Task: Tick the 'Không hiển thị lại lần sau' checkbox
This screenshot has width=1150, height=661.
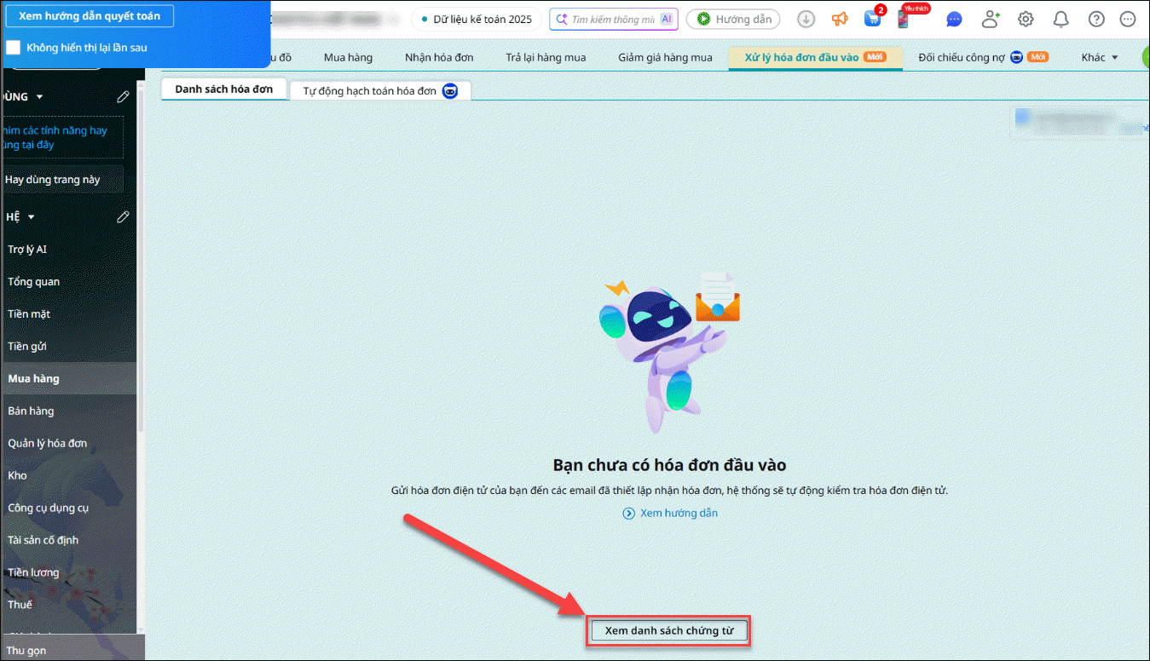Action: (13, 48)
